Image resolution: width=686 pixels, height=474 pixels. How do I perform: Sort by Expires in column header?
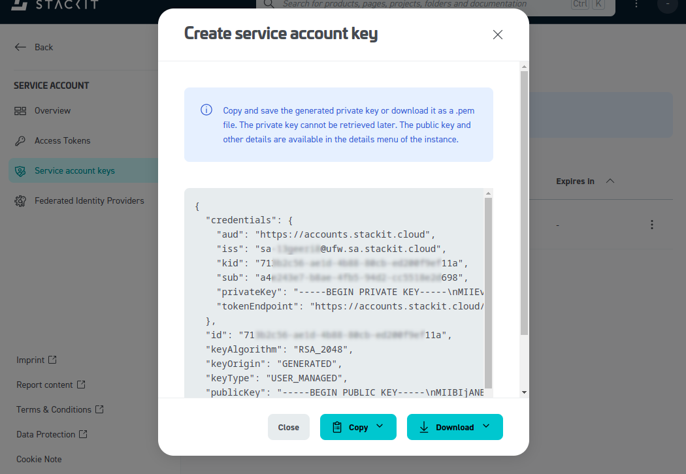[x=575, y=181]
